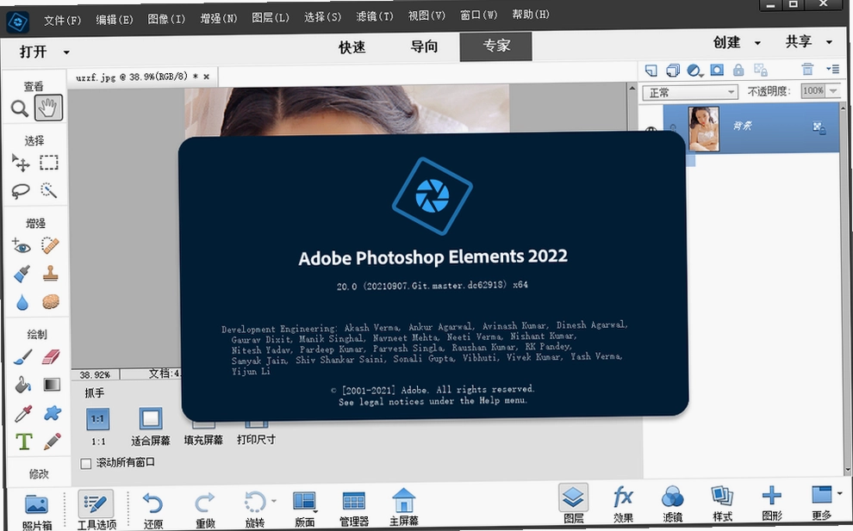Open the More panels button
Image resolution: width=853 pixels, height=531 pixels.
coord(821,502)
